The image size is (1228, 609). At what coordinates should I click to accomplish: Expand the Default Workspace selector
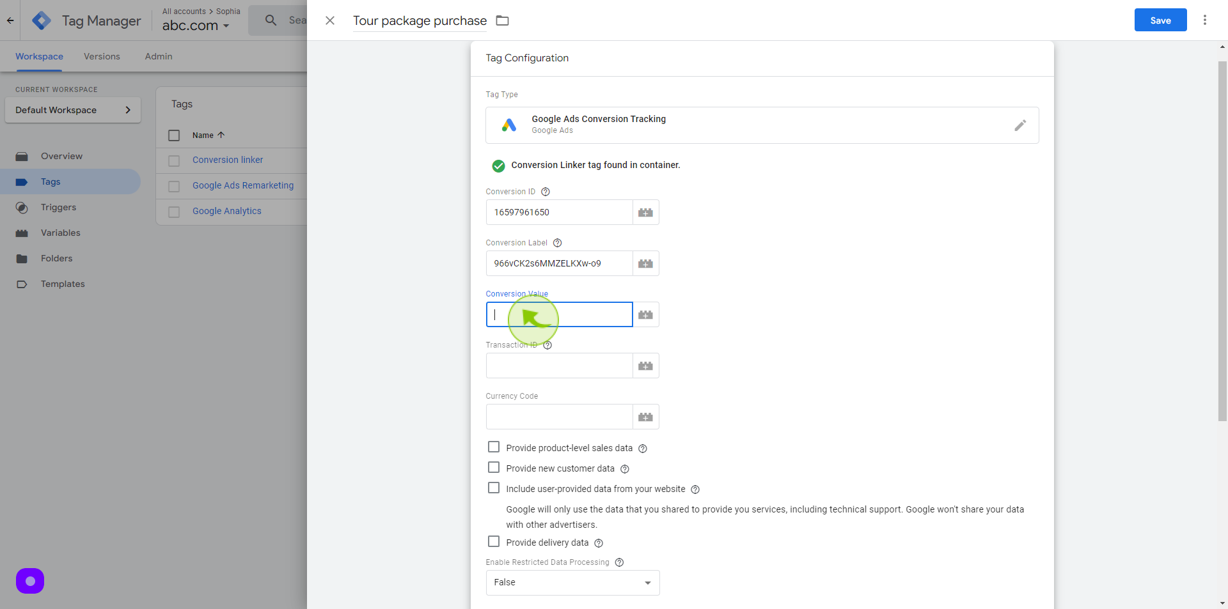73,110
